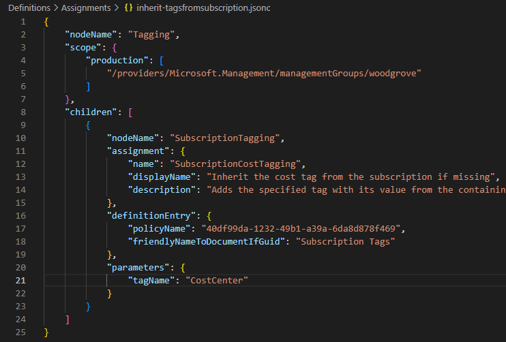Click line number 1 in the gutter
This screenshot has height=342, width=506.
coord(23,22)
